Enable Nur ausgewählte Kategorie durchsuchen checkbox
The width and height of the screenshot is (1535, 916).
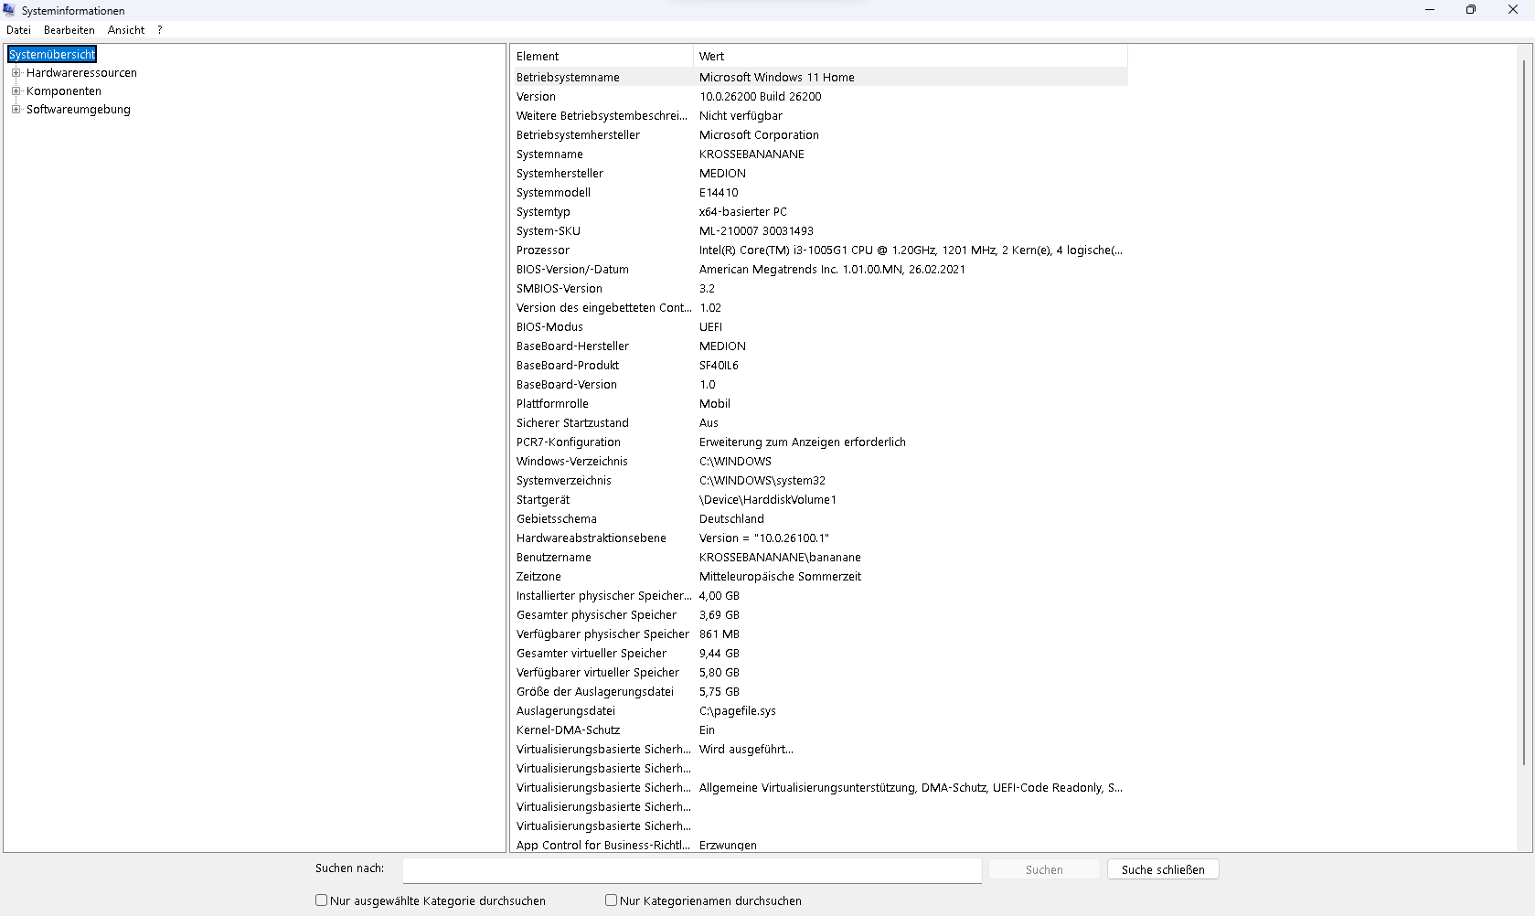(x=322, y=900)
